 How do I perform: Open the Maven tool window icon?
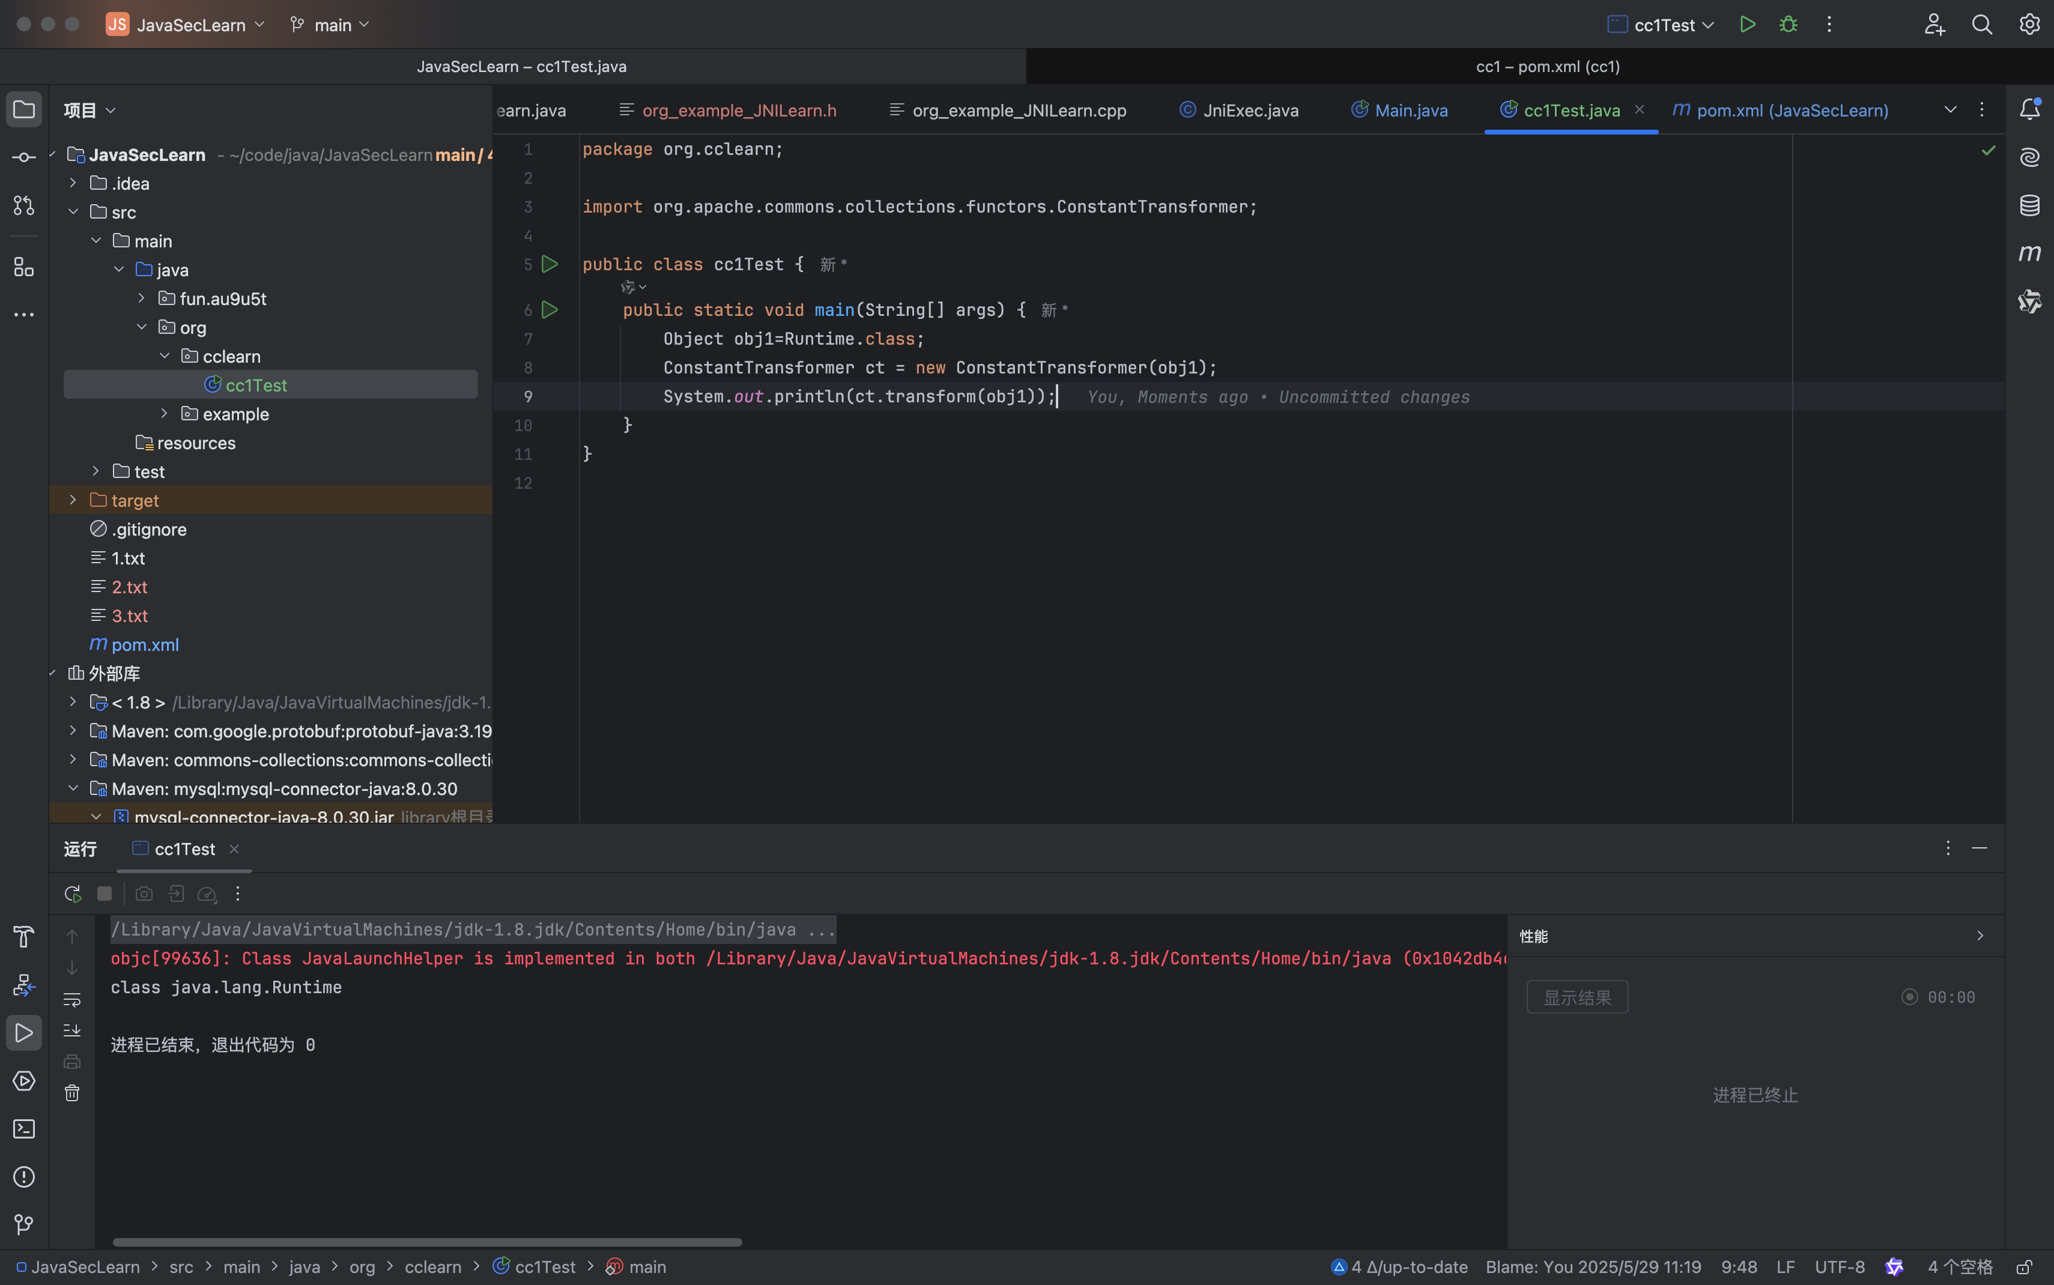pos(2029,253)
